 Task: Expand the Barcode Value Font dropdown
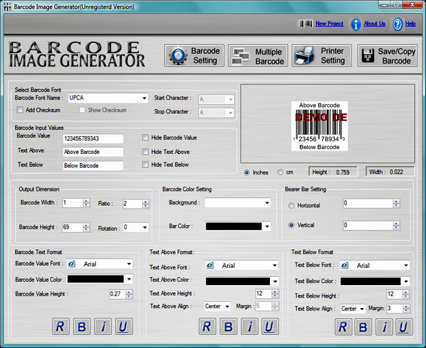click(129, 264)
